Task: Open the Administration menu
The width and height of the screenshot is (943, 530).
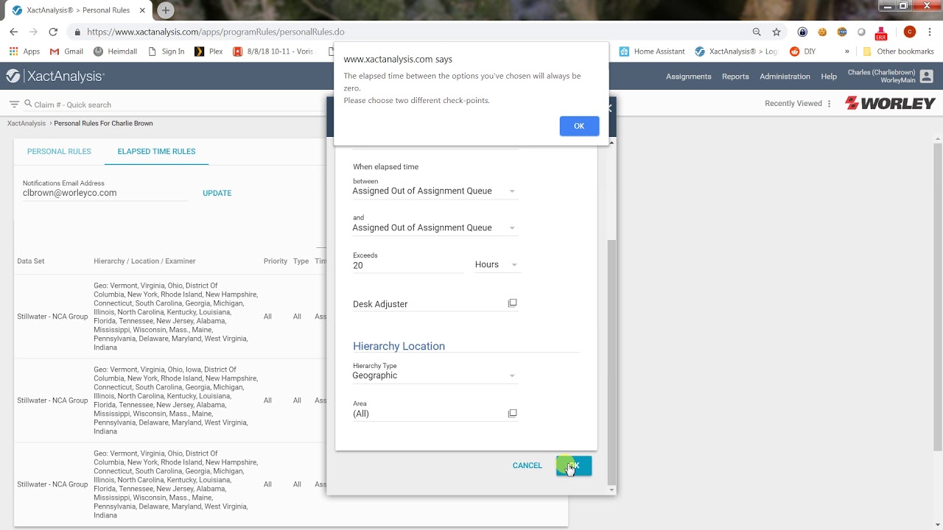Action: (785, 77)
